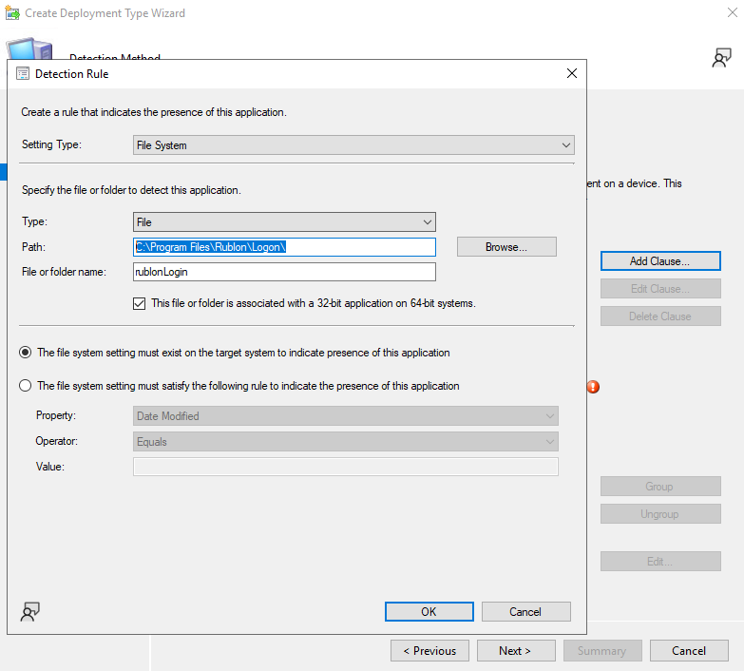Open the Operator dropdown showing Equals

(345, 442)
